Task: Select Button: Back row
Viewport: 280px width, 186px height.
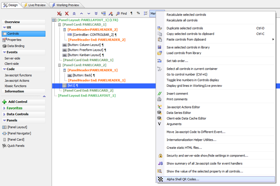Action: (82, 75)
